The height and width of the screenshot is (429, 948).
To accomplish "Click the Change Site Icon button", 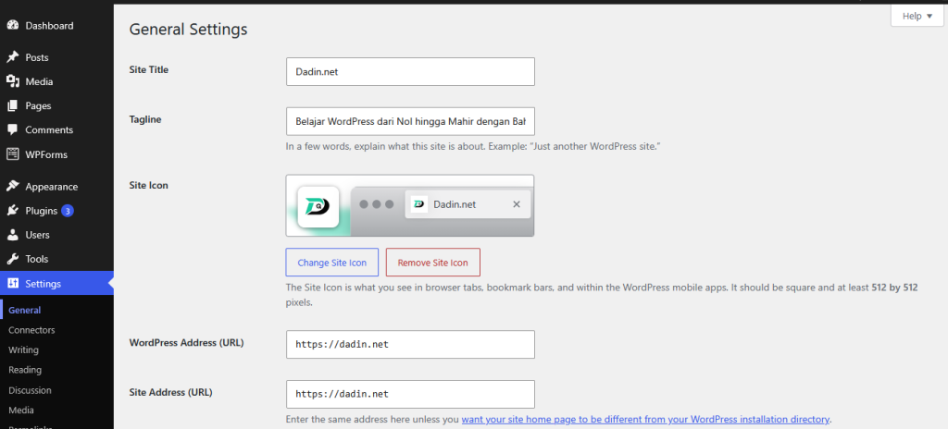I will (332, 263).
